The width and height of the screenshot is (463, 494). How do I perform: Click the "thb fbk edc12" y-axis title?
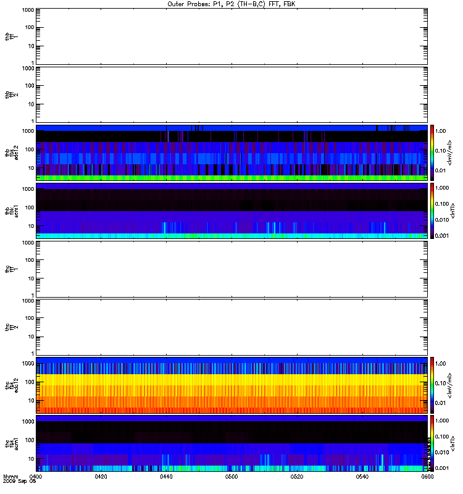12,153
